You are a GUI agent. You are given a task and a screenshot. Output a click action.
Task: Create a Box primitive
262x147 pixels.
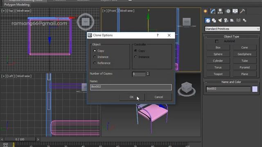(x=218, y=47)
